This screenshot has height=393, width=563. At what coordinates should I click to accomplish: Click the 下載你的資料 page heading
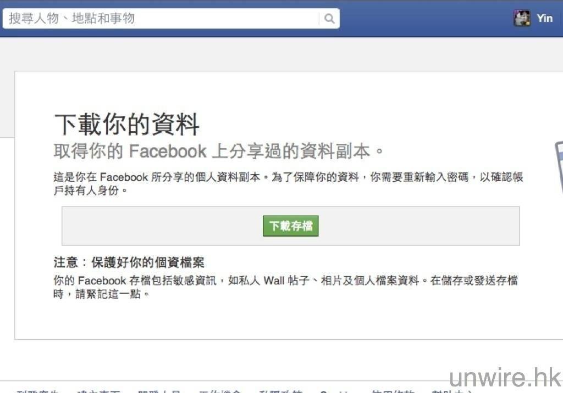[x=127, y=124]
